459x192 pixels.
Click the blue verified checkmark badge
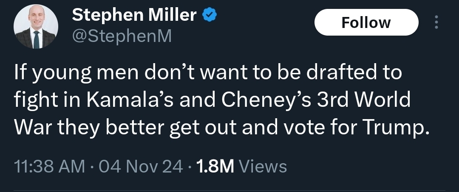pos(210,15)
